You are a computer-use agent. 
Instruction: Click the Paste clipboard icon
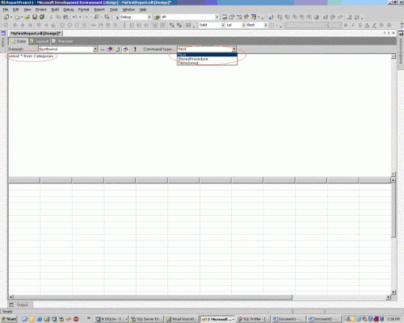pyautogui.click(x=65, y=17)
